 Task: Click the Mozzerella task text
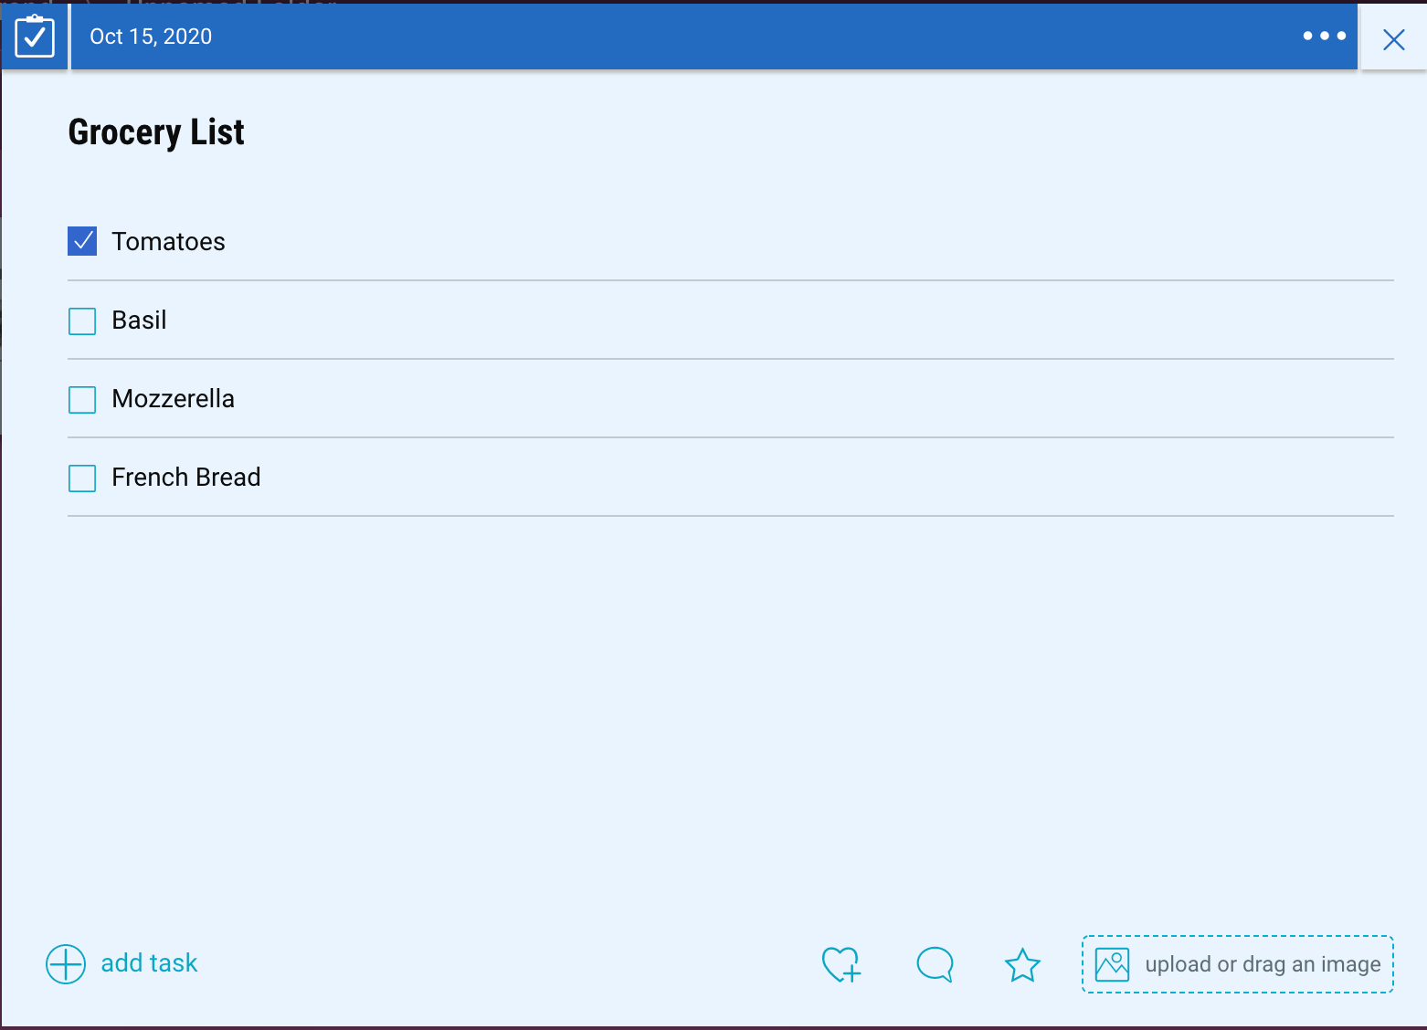pos(173,399)
